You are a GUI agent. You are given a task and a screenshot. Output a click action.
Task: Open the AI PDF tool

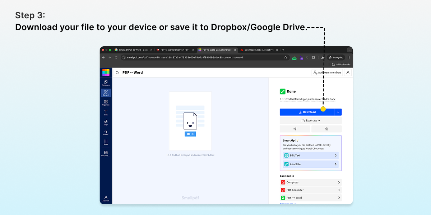[106, 132]
